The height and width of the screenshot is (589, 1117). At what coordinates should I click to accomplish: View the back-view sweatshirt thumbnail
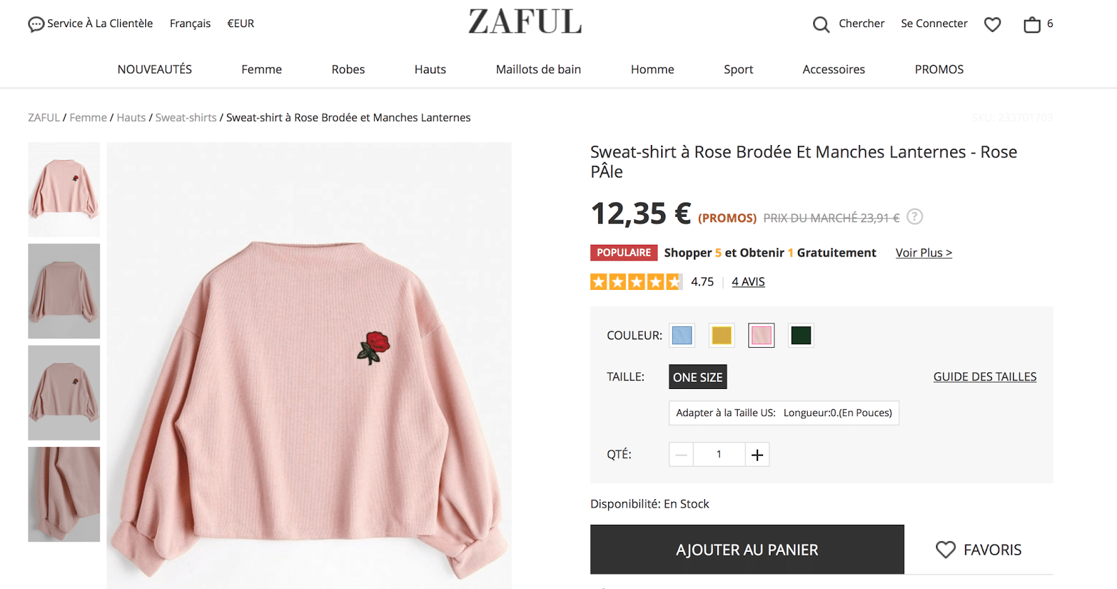(64, 291)
